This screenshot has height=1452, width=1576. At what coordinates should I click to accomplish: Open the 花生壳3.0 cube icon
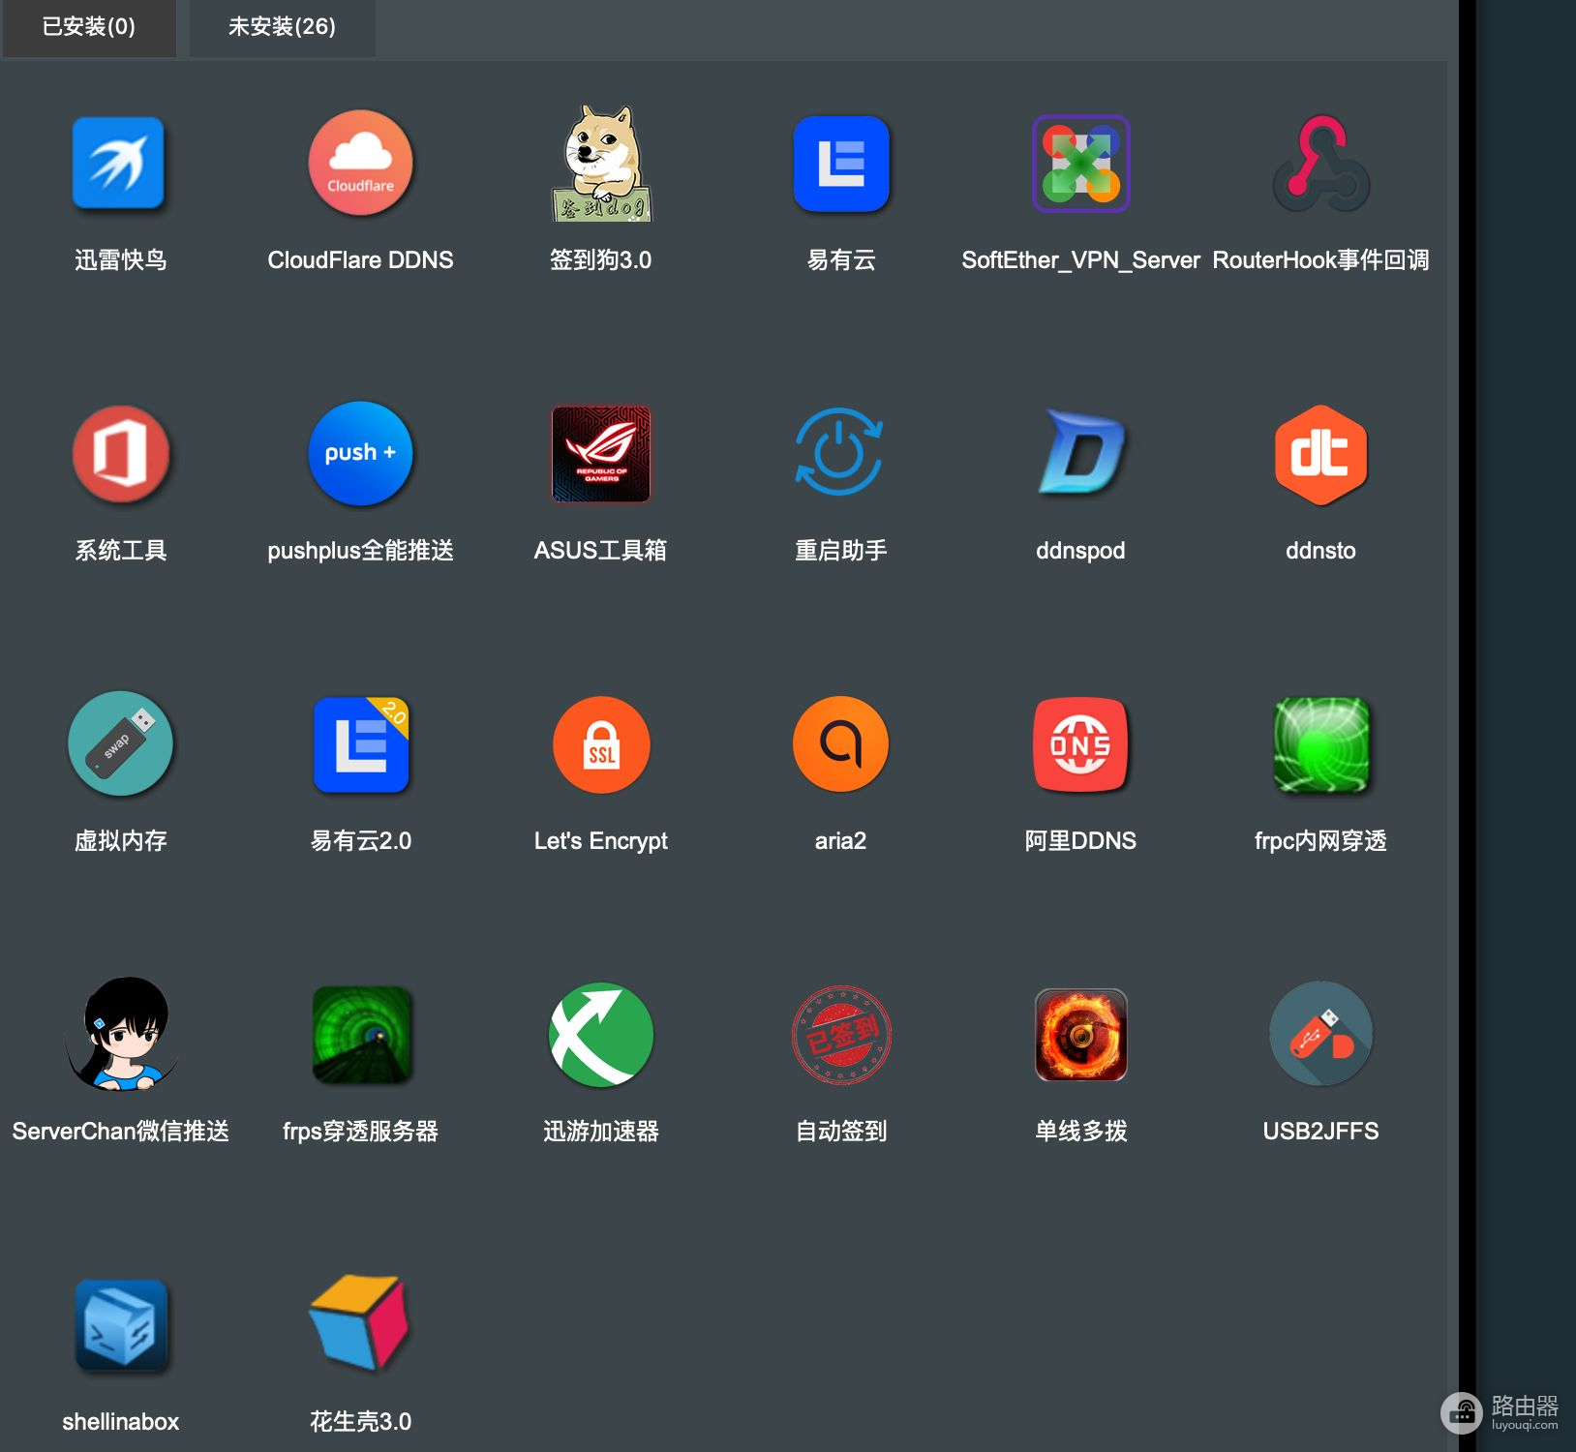click(360, 1322)
